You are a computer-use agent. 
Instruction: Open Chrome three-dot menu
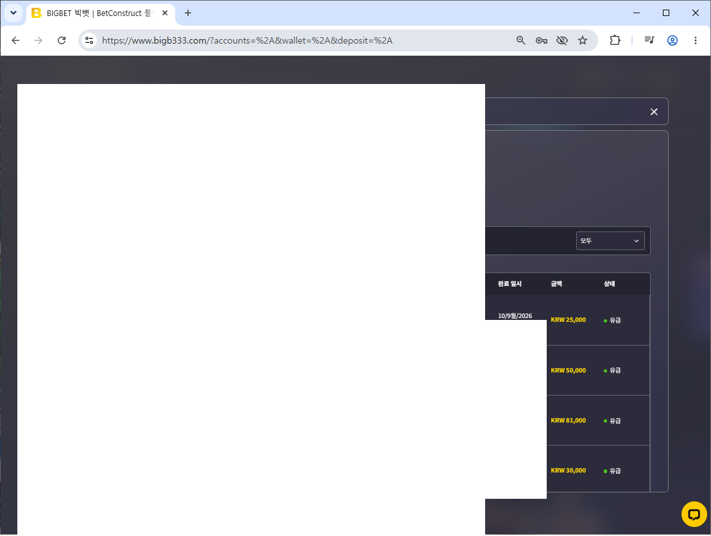tap(696, 40)
